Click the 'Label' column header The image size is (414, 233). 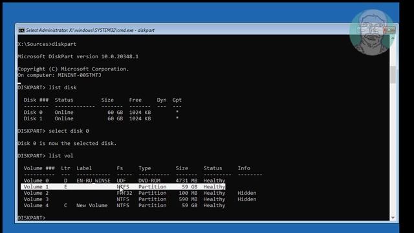(84, 168)
